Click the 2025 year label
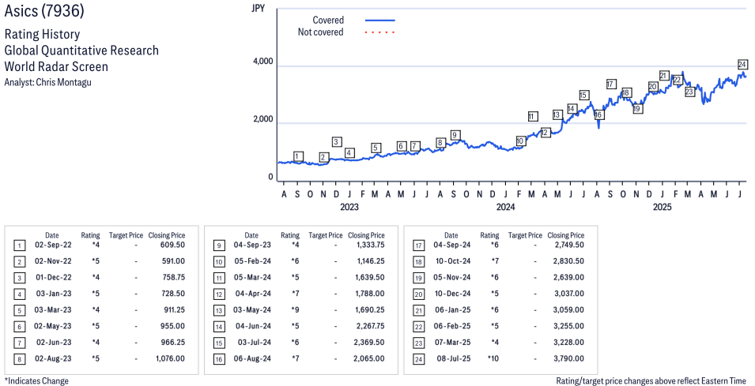The width and height of the screenshot is (755, 386). pyautogui.click(x=662, y=207)
